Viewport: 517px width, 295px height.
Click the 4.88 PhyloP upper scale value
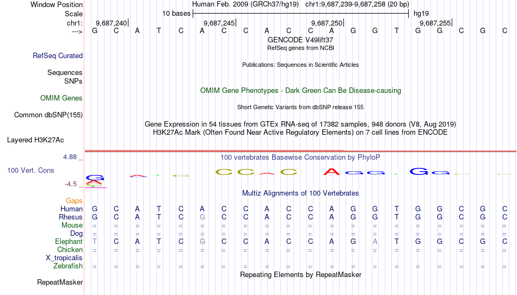pos(70,157)
